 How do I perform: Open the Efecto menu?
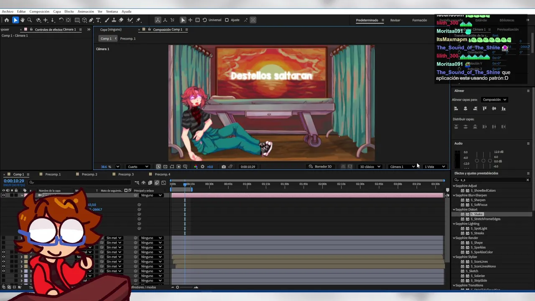pos(69,12)
